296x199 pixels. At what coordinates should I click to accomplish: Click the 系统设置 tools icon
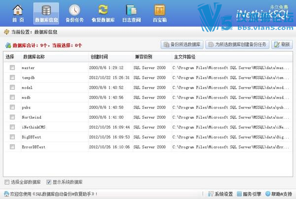tap(211, 194)
